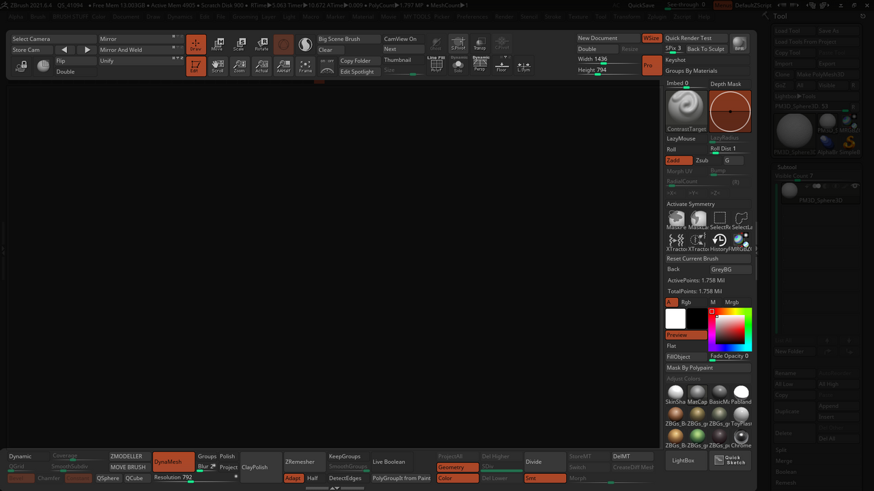Toggle the Edit mode button

(x=196, y=66)
